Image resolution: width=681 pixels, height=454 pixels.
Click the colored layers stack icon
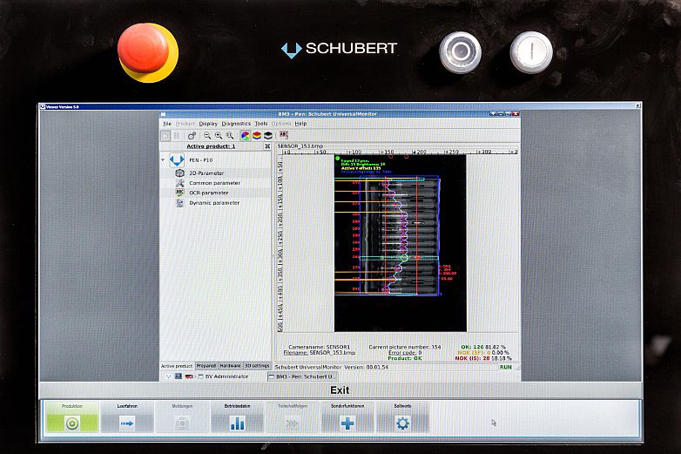257,136
